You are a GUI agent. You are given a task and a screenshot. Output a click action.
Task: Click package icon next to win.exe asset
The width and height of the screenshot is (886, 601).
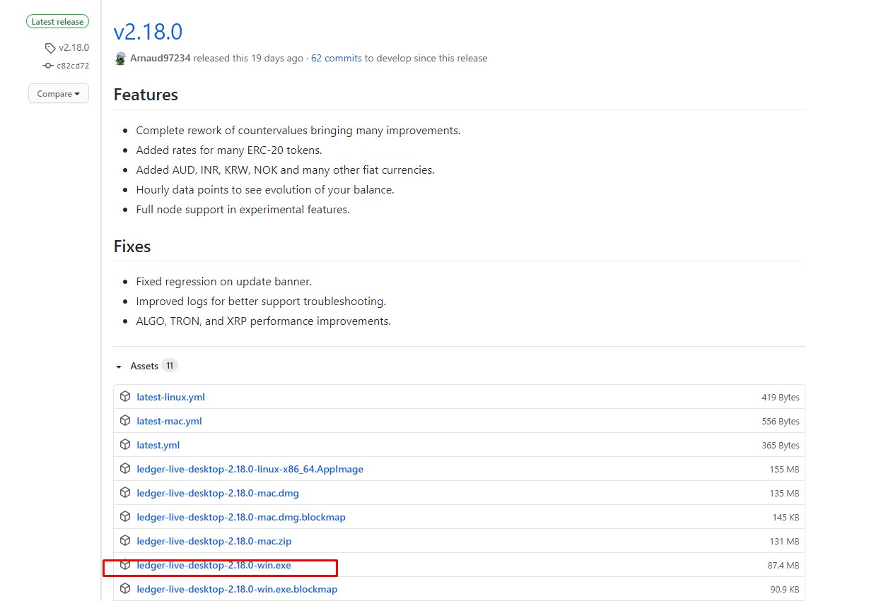(x=125, y=565)
